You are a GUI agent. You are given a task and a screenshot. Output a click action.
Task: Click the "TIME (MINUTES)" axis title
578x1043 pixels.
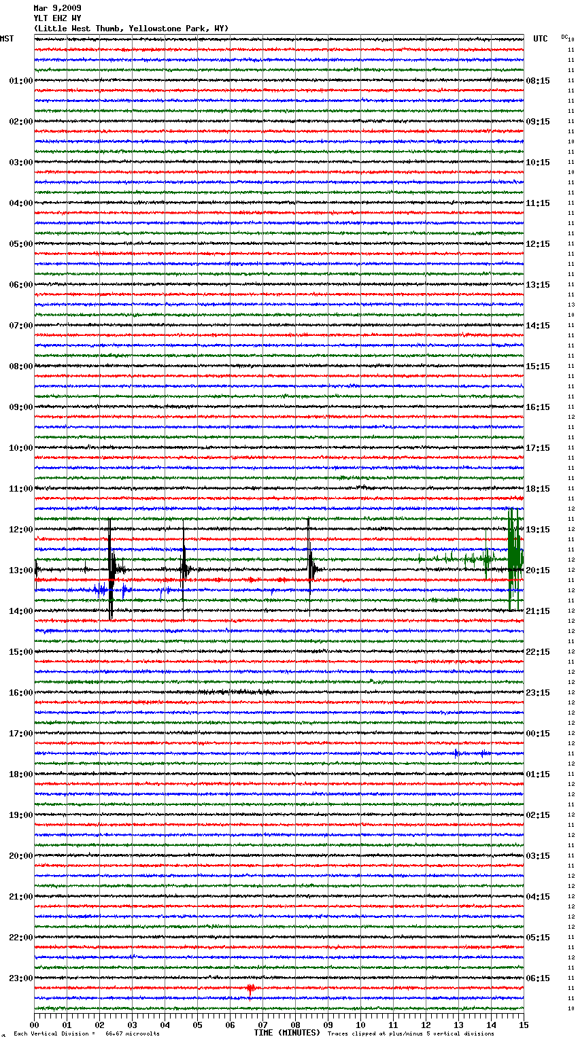point(287,1033)
